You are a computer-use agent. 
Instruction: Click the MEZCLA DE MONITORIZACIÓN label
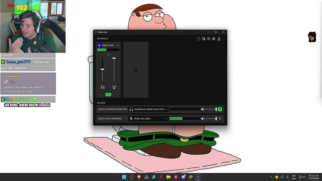[113, 109]
